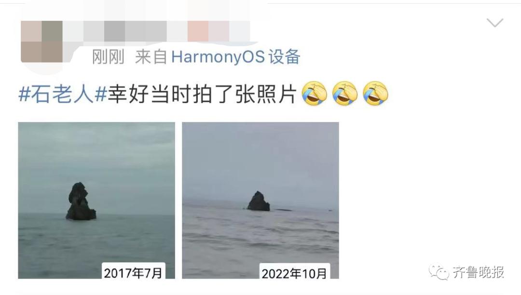Click the 齐鲁晚报 watermark text
521x295 pixels.
click(479, 272)
